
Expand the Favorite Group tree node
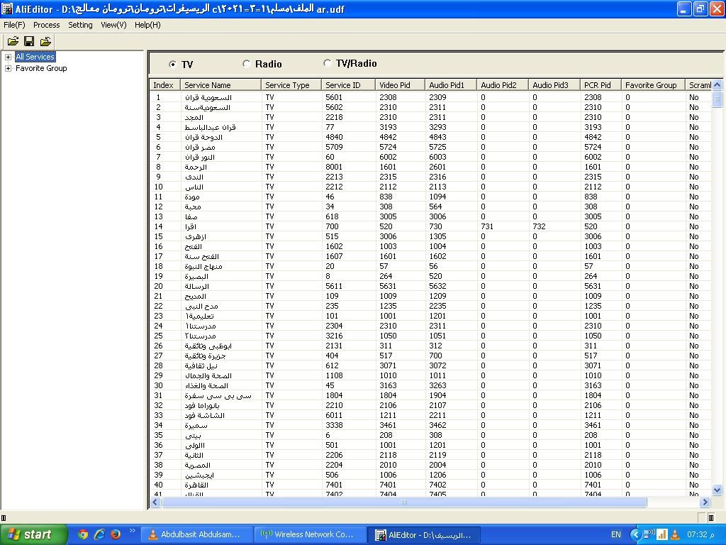(8, 68)
